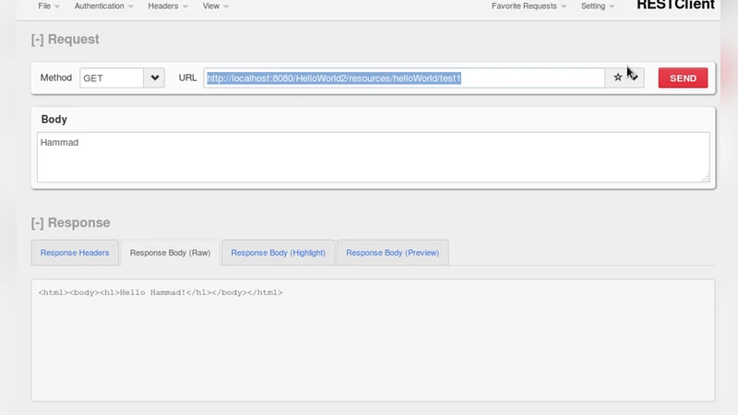Open the File menu

point(48,6)
